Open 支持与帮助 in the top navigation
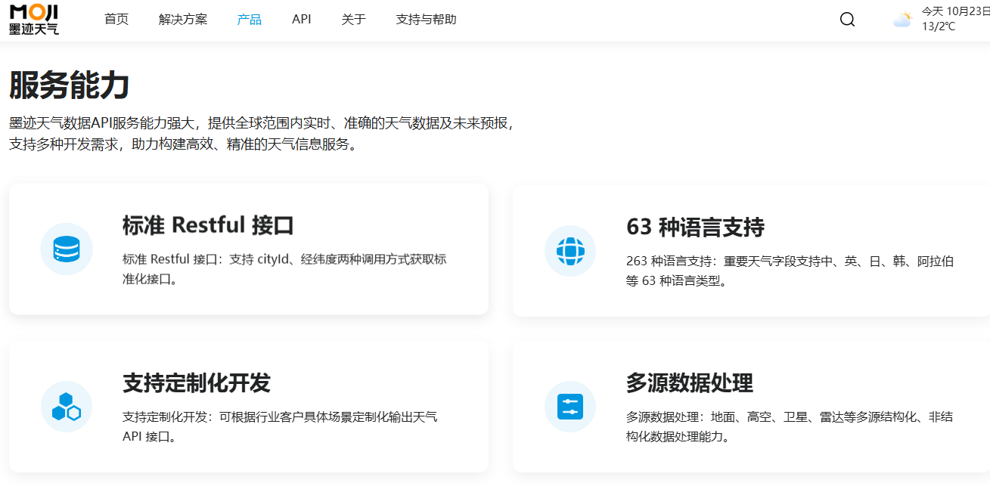This screenshot has width=990, height=486. [426, 20]
